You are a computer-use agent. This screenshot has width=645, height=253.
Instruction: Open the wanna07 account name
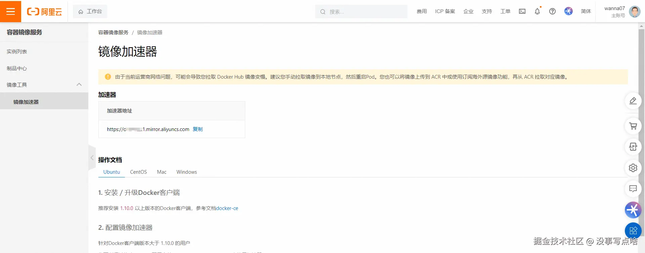[614, 8]
